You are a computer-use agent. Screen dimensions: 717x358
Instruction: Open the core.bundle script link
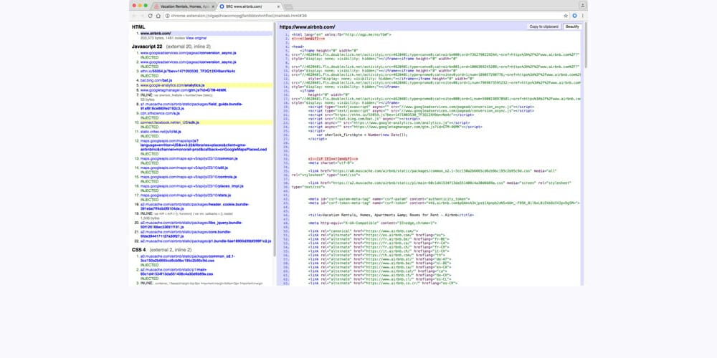point(186,234)
